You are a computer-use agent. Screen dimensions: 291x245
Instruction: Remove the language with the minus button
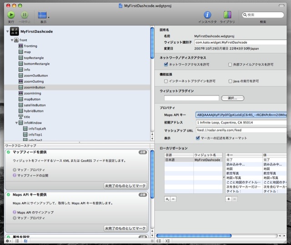coord(173,199)
